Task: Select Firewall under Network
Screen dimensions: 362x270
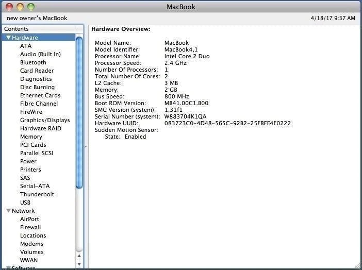Action: pos(30,227)
